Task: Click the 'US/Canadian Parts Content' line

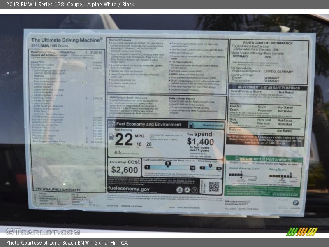Action: click(256, 49)
